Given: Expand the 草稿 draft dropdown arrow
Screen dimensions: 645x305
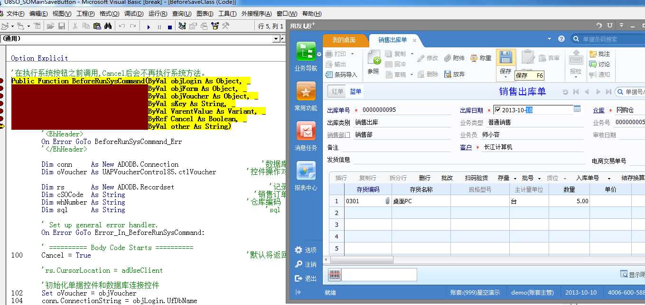Looking at the screenshot, I should click(411, 74).
